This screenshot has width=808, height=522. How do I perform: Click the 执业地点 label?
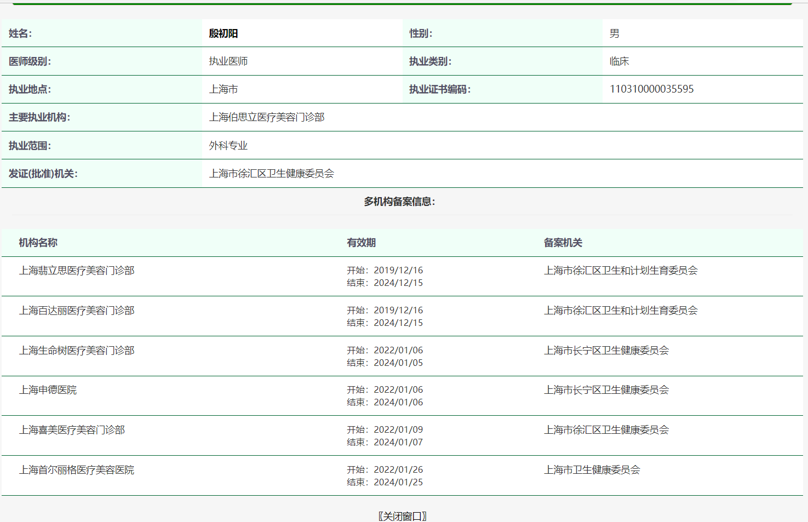[30, 89]
